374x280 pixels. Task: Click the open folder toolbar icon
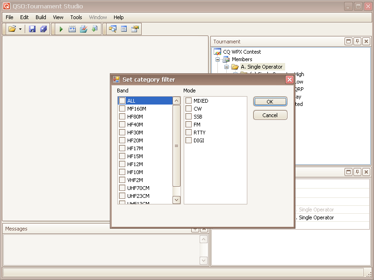[x=12, y=29]
